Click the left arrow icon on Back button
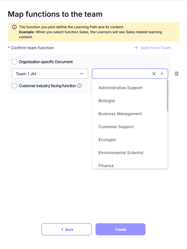The height and width of the screenshot is (249, 187). coord(62,229)
